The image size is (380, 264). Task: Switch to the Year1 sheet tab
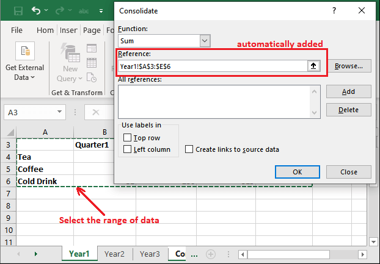[79, 254]
